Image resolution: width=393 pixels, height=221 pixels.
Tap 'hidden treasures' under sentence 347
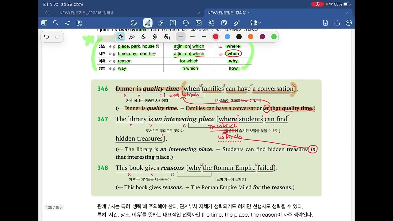click(139, 138)
